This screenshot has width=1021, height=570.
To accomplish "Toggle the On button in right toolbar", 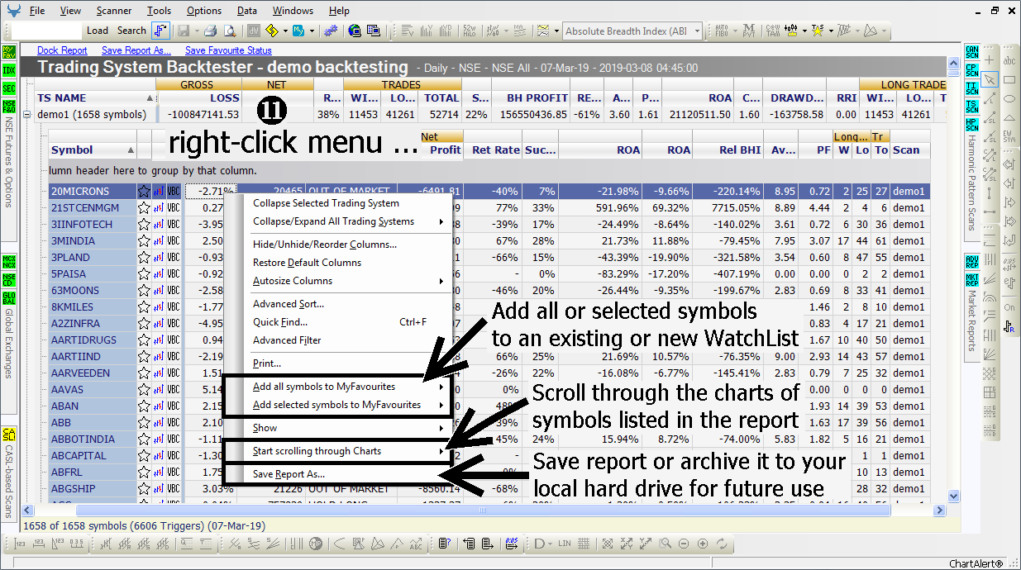I will point(1009,307).
